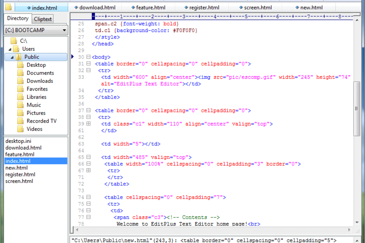Image resolution: width=365 pixels, height=243 pixels.
Task: Click the Desktop folder icon
Action: pyautogui.click(x=20, y=65)
